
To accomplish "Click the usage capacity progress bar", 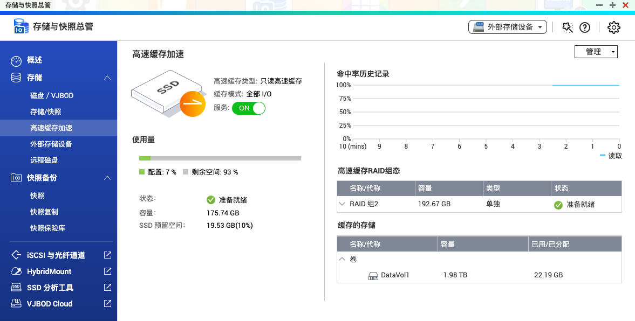I will [220, 158].
